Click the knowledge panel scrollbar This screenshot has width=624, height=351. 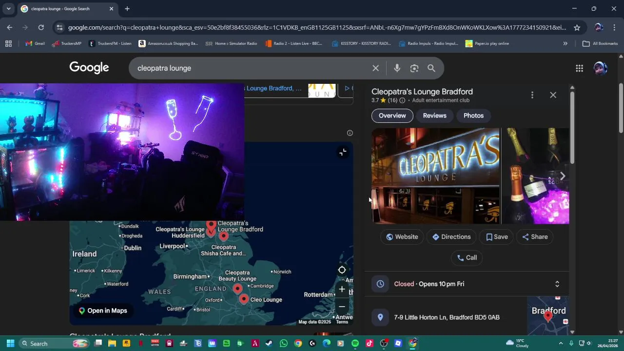pos(572,127)
